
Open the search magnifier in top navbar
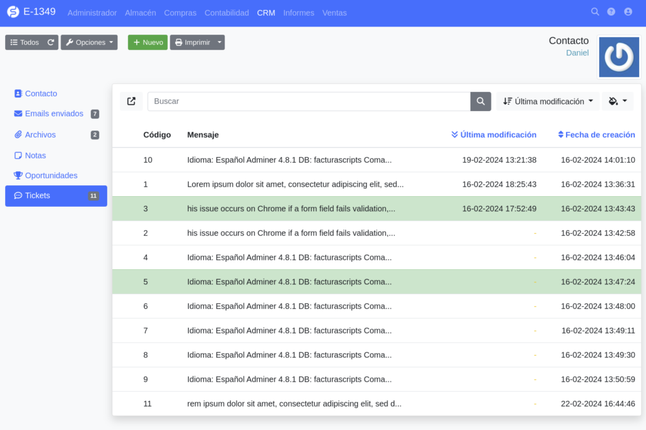pos(595,12)
